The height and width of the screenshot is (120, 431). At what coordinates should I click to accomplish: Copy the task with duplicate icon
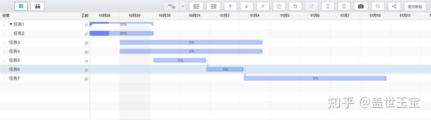coord(279,6)
